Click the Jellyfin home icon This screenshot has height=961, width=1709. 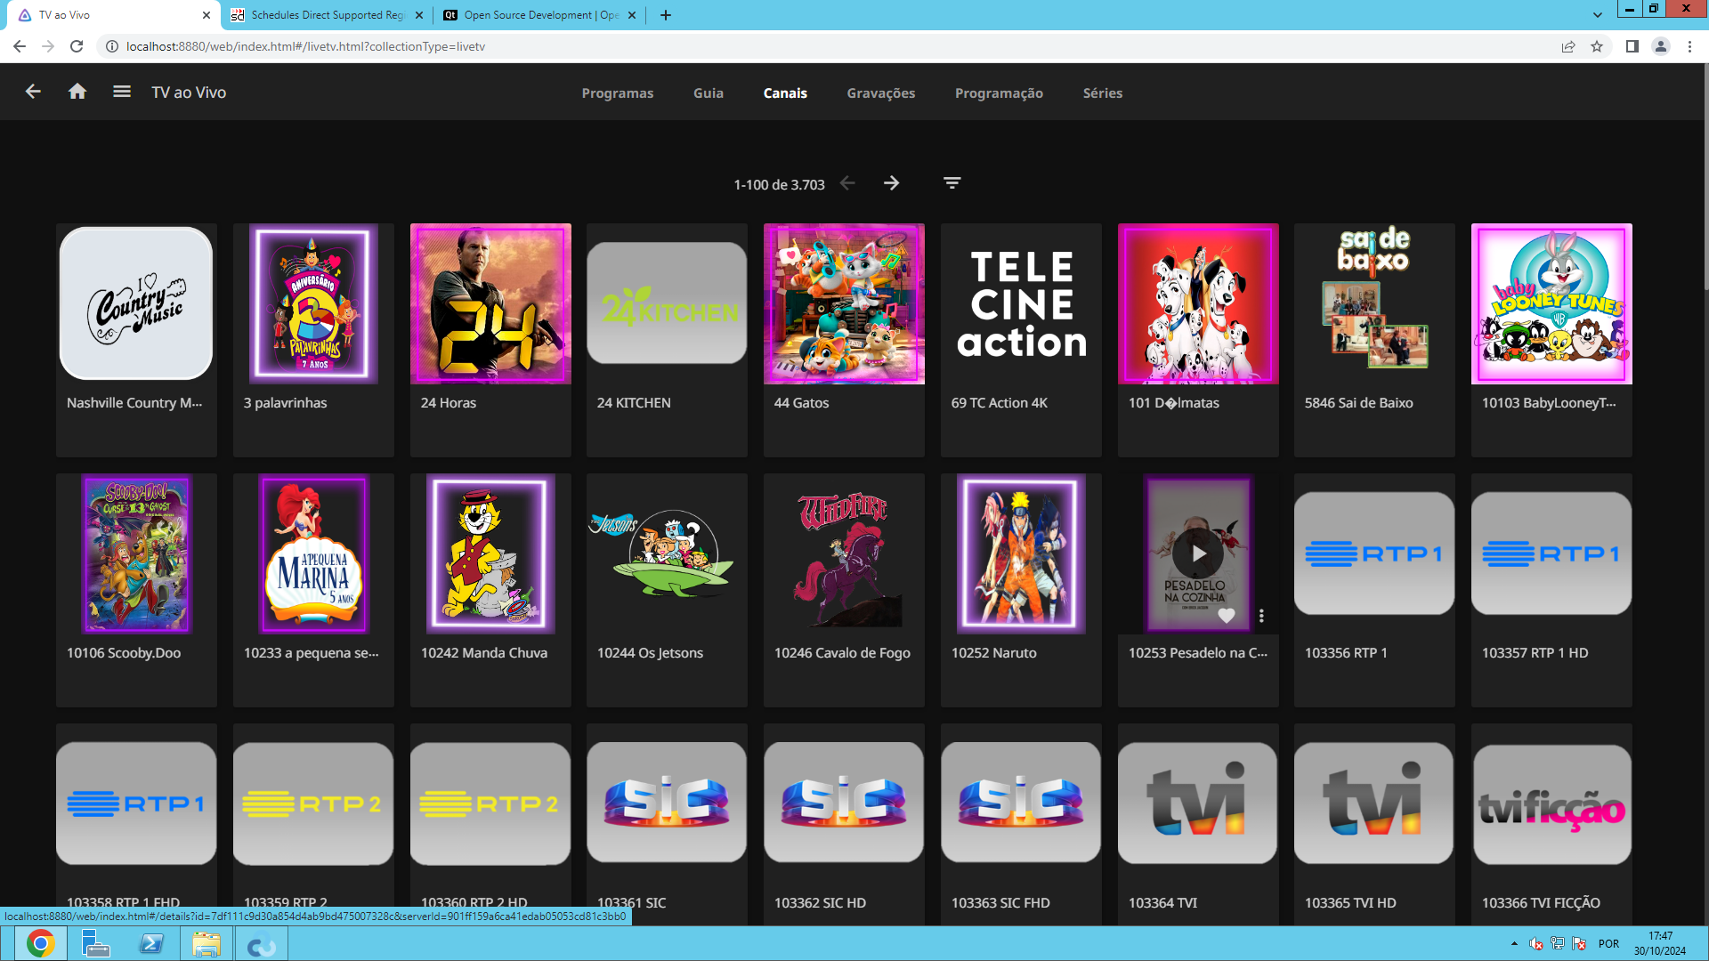77,92
